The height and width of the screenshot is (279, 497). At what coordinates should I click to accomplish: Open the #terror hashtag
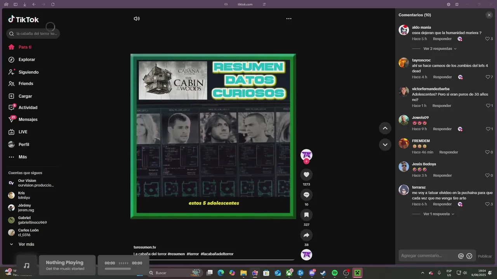pyautogui.click(x=193, y=254)
